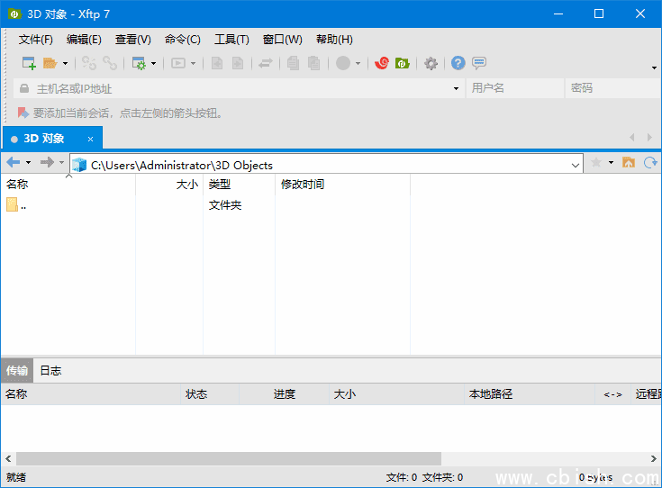Viewport: 662px width, 488px height.
Task: Open the 文件(F) menu
Action: tap(35, 40)
